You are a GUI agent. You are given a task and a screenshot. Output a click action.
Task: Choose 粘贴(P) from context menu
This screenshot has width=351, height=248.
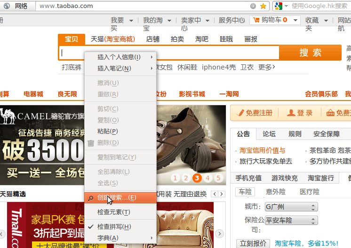pos(120,132)
